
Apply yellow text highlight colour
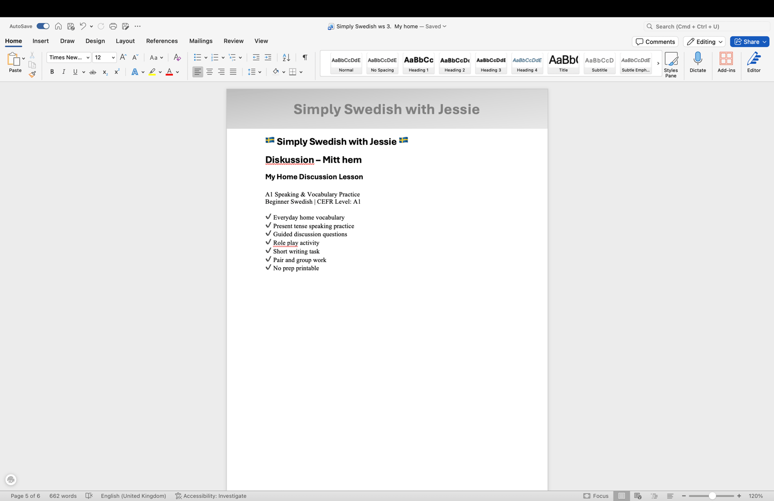(152, 72)
